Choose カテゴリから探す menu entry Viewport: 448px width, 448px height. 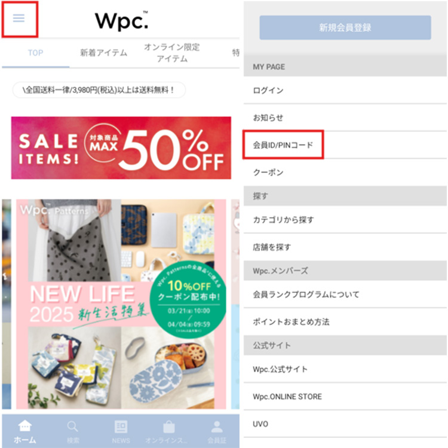(x=345, y=219)
